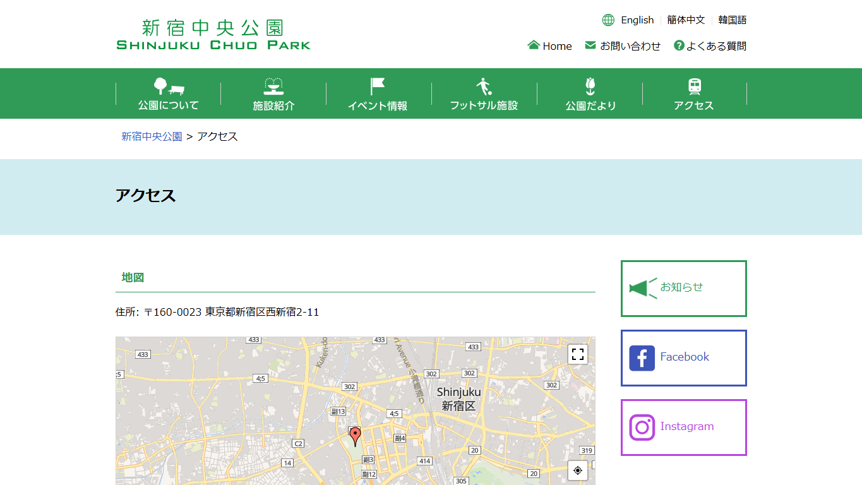Screen dimensions: 862x485
Task: Click the C2 road badge on map
Action: click(x=298, y=443)
